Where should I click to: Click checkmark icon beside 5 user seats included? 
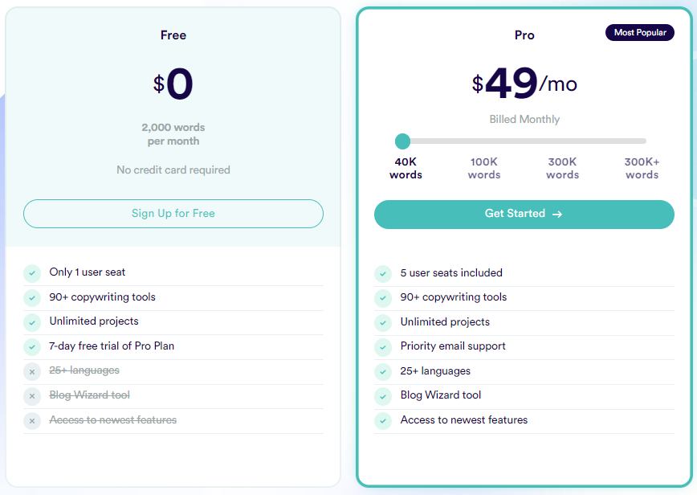(x=383, y=273)
